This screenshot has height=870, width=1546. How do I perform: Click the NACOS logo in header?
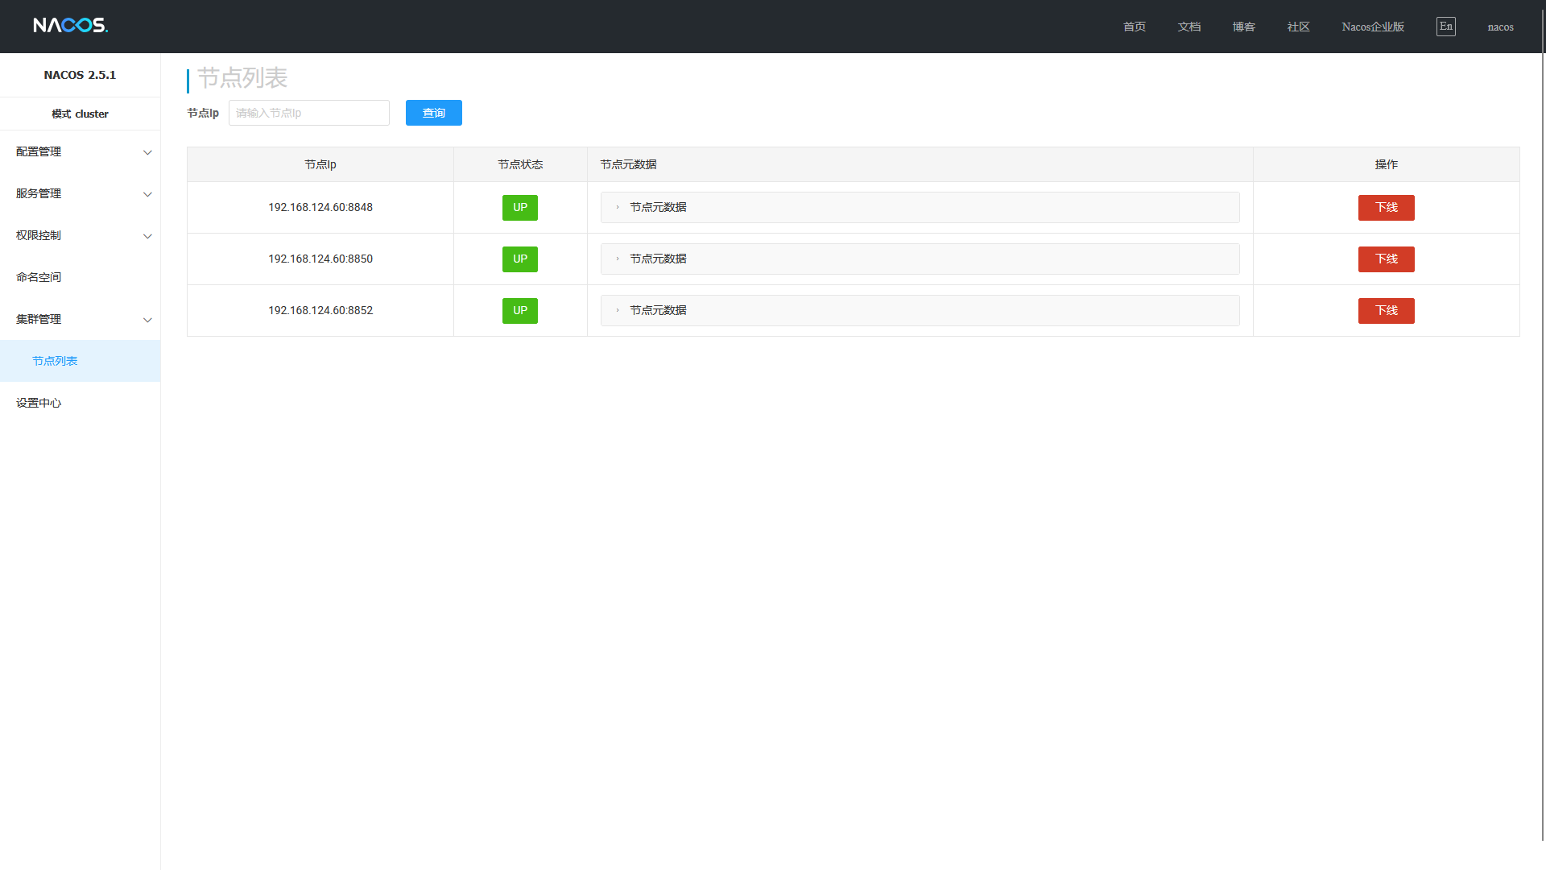70,26
